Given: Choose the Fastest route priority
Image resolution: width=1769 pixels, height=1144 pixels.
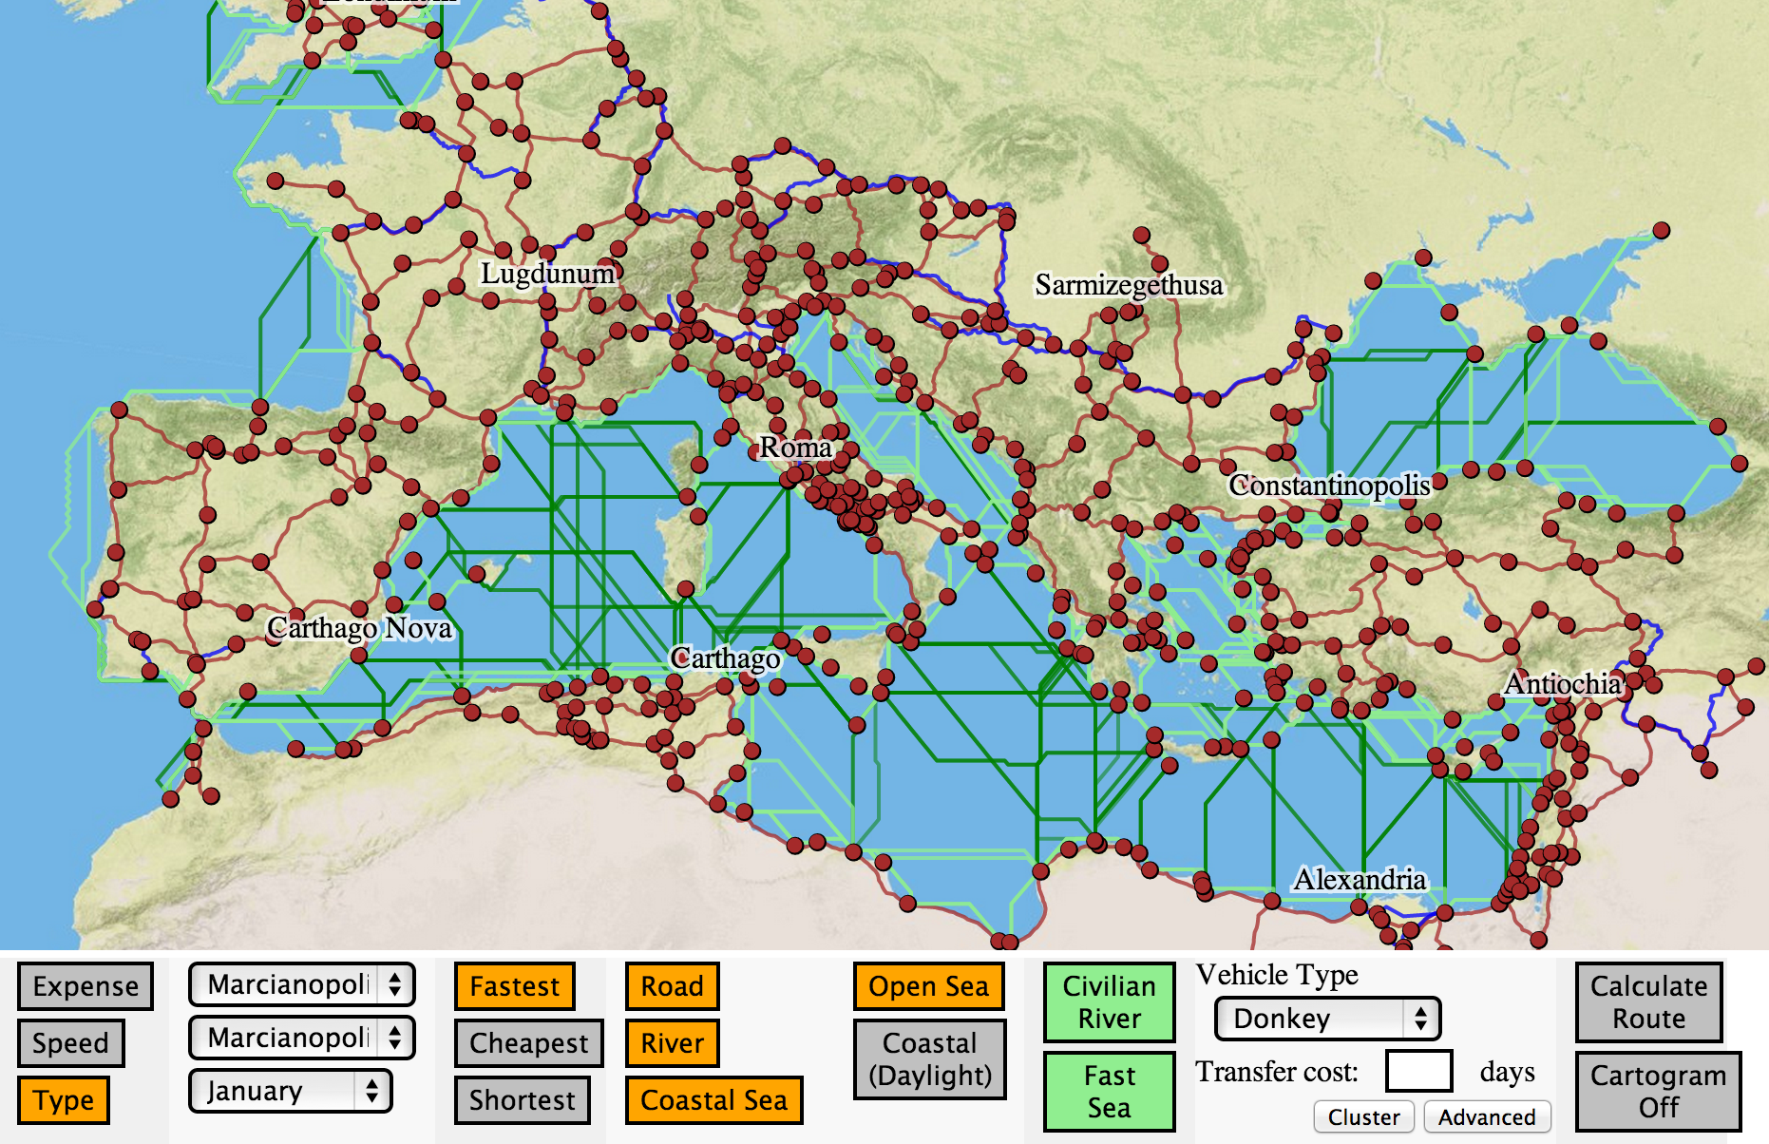Looking at the screenshot, I should 515,986.
